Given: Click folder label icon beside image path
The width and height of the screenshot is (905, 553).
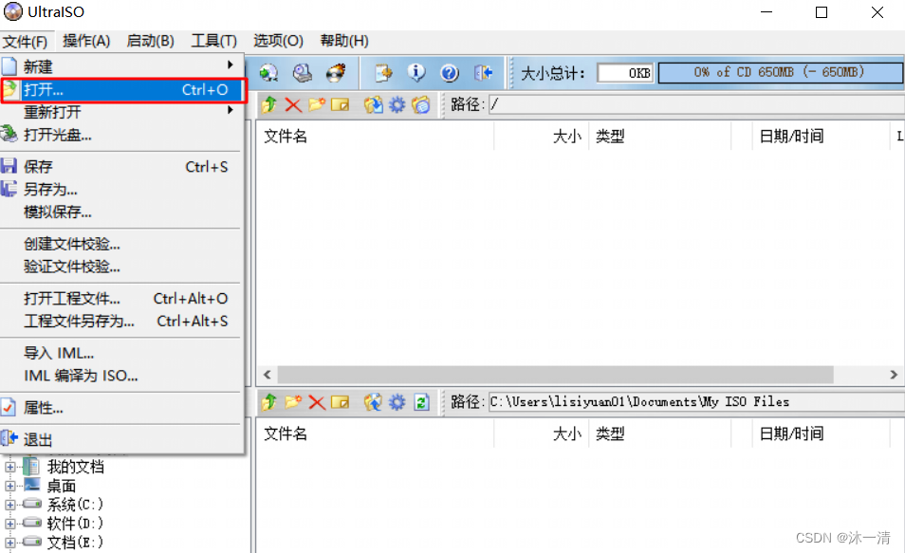Looking at the screenshot, I should [x=421, y=105].
